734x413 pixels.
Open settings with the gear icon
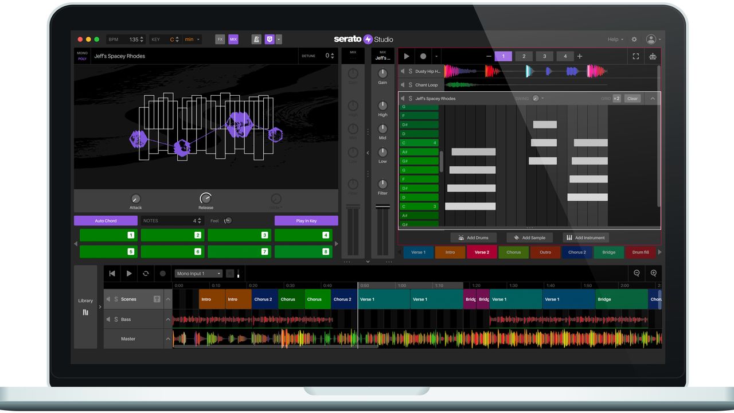pyautogui.click(x=634, y=40)
